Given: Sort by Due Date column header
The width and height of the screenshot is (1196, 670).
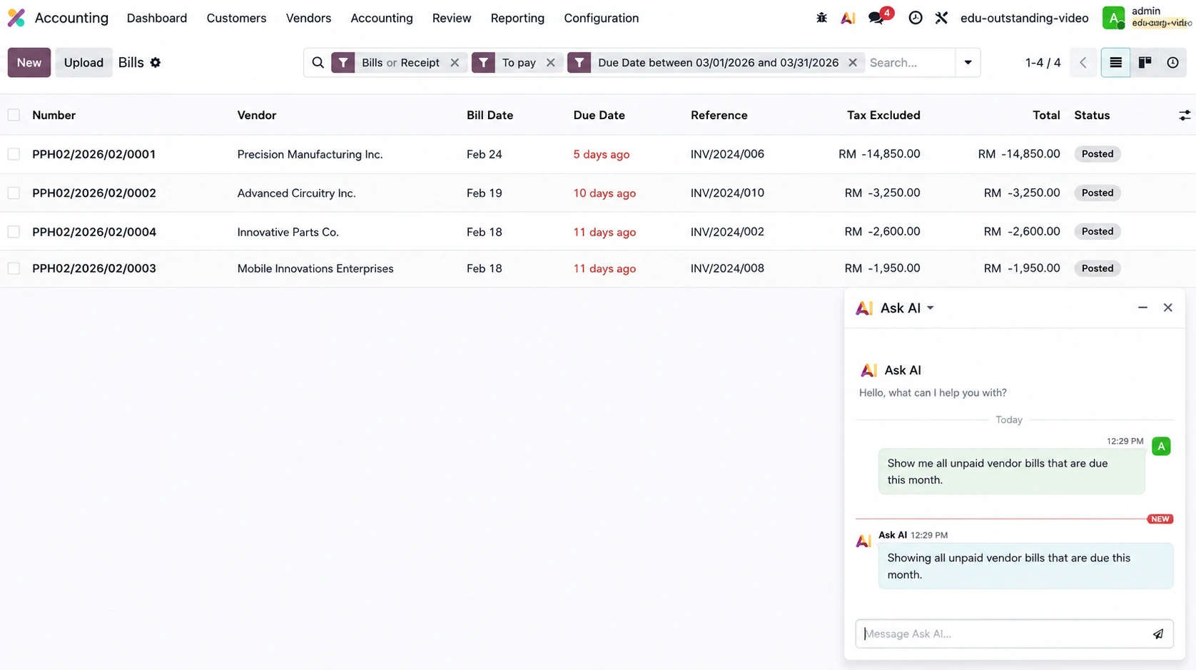Looking at the screenshot, I should [599, 115].
